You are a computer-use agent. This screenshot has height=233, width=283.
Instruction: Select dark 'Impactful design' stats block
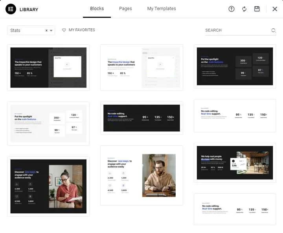[x=48, y=67]
